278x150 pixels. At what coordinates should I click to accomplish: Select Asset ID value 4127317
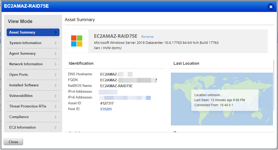tap(107, 103)
